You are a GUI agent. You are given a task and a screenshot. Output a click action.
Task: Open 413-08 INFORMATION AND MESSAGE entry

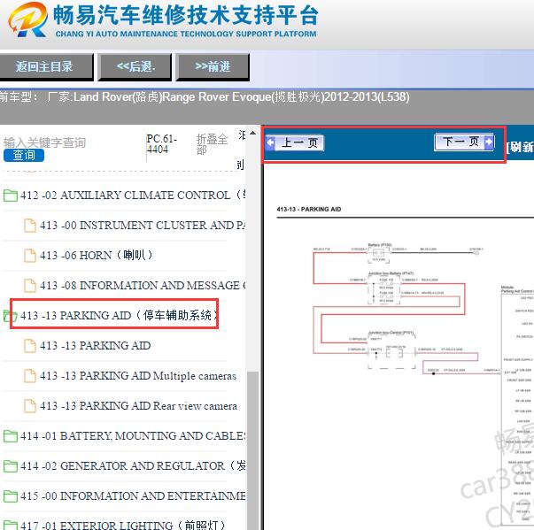(143, 285)
